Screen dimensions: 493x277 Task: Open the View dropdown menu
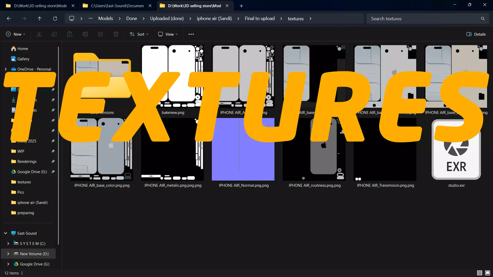(168, 34)
